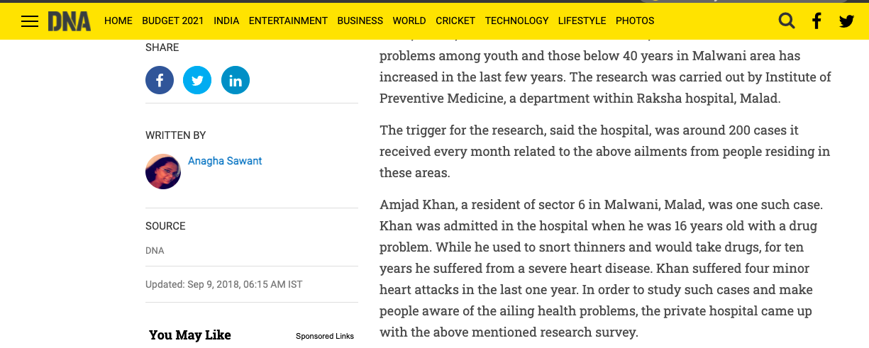Open the Entertainment section
Viewport: 869px width, 348px height.
point(288,21)
